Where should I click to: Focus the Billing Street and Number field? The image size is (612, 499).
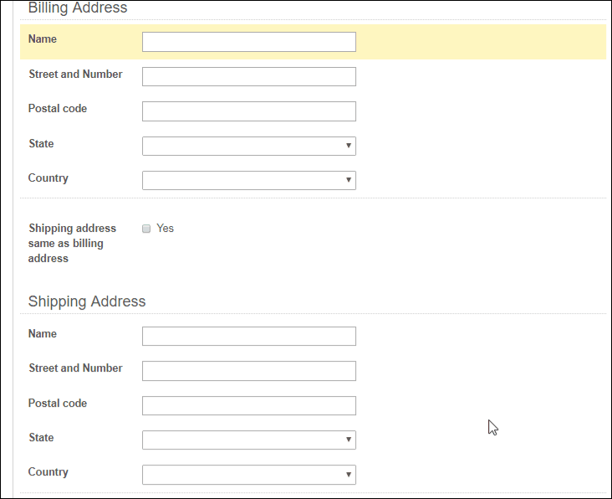pos(248,77)
